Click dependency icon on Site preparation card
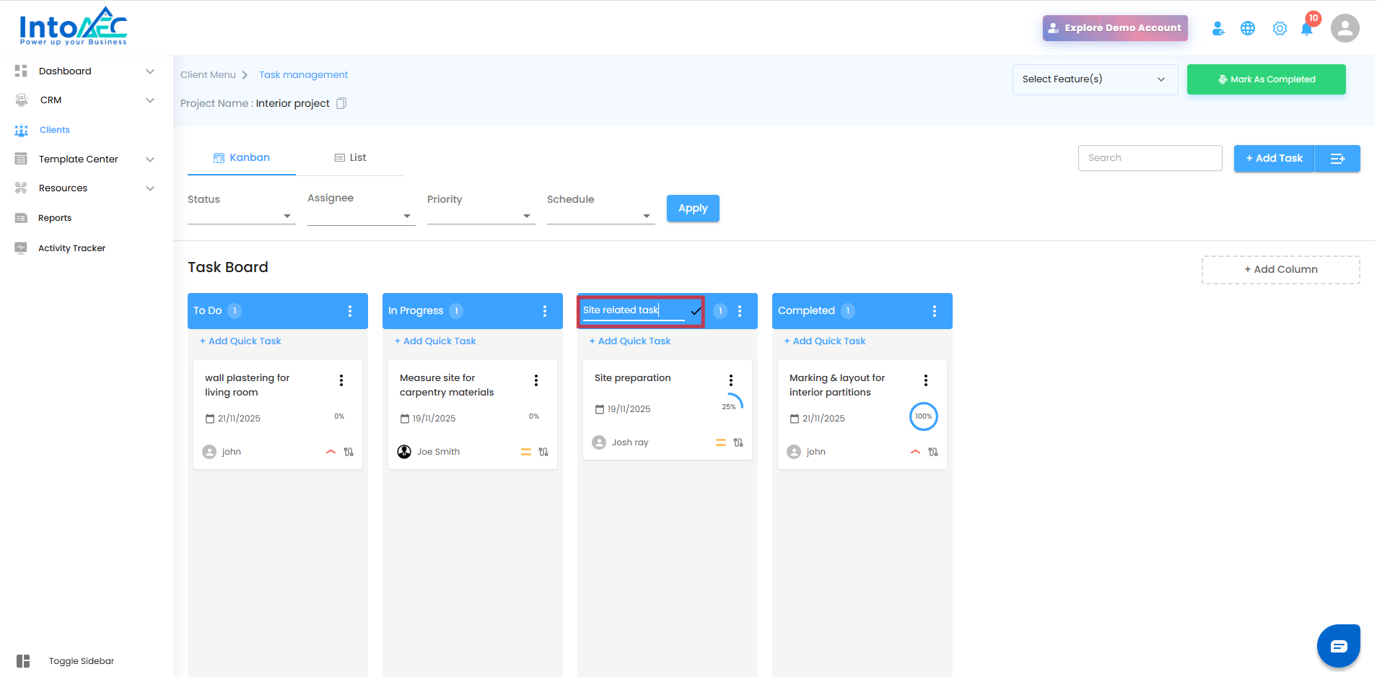Viewport: 1377px width, 677px height. [738, 442]
